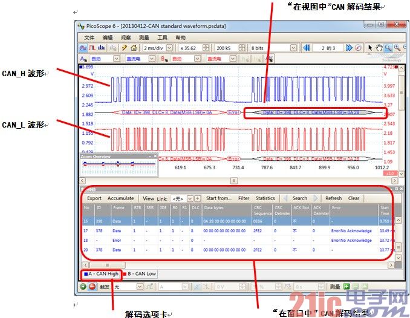
Task: Click the green start capture button
Action: [83, 287]
